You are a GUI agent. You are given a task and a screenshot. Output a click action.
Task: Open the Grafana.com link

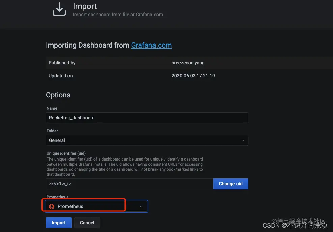click(151, 45)
